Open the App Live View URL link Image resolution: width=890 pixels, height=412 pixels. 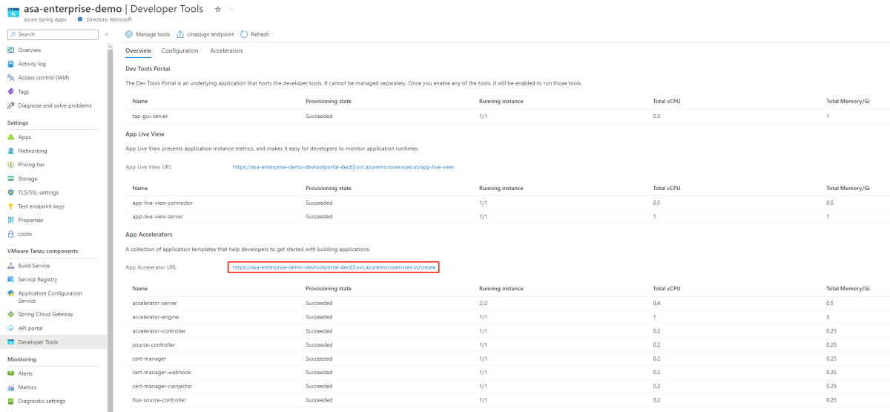(x=343, y=167)
